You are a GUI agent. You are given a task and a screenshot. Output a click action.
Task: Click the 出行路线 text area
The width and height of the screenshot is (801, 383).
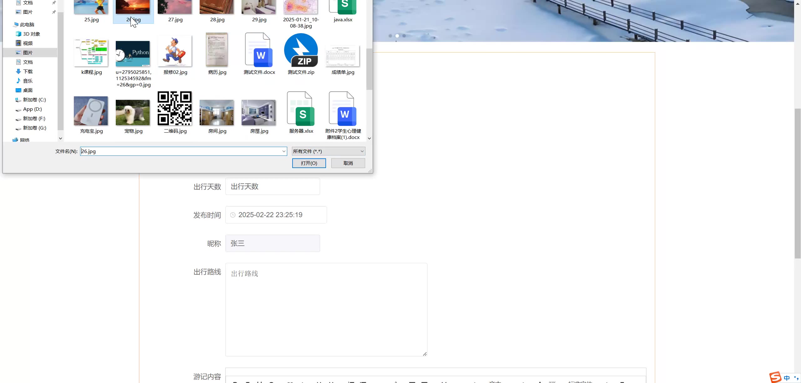pyautogui.click(x=326, y=309)
